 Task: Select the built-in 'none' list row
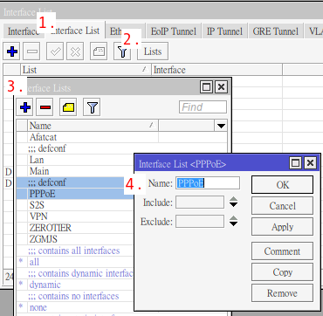tap(75, 307)
